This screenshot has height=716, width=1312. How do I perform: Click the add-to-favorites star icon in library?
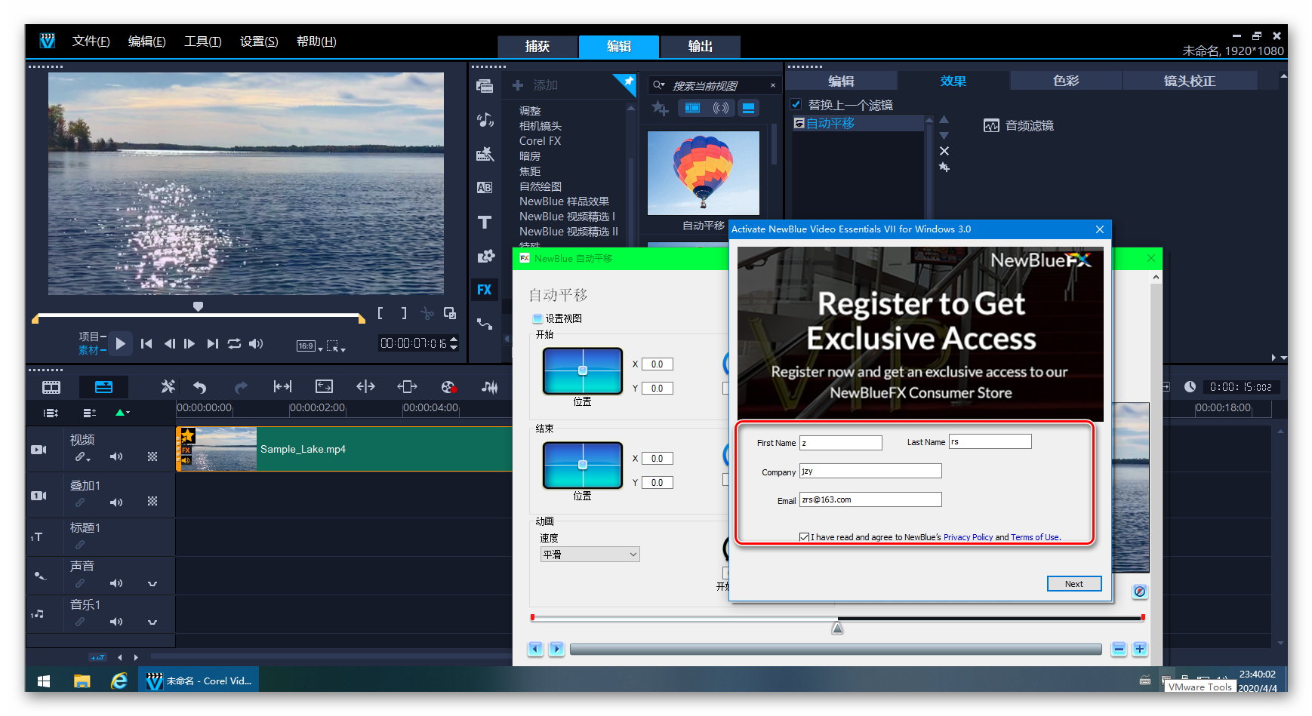(x=660, y=109)
